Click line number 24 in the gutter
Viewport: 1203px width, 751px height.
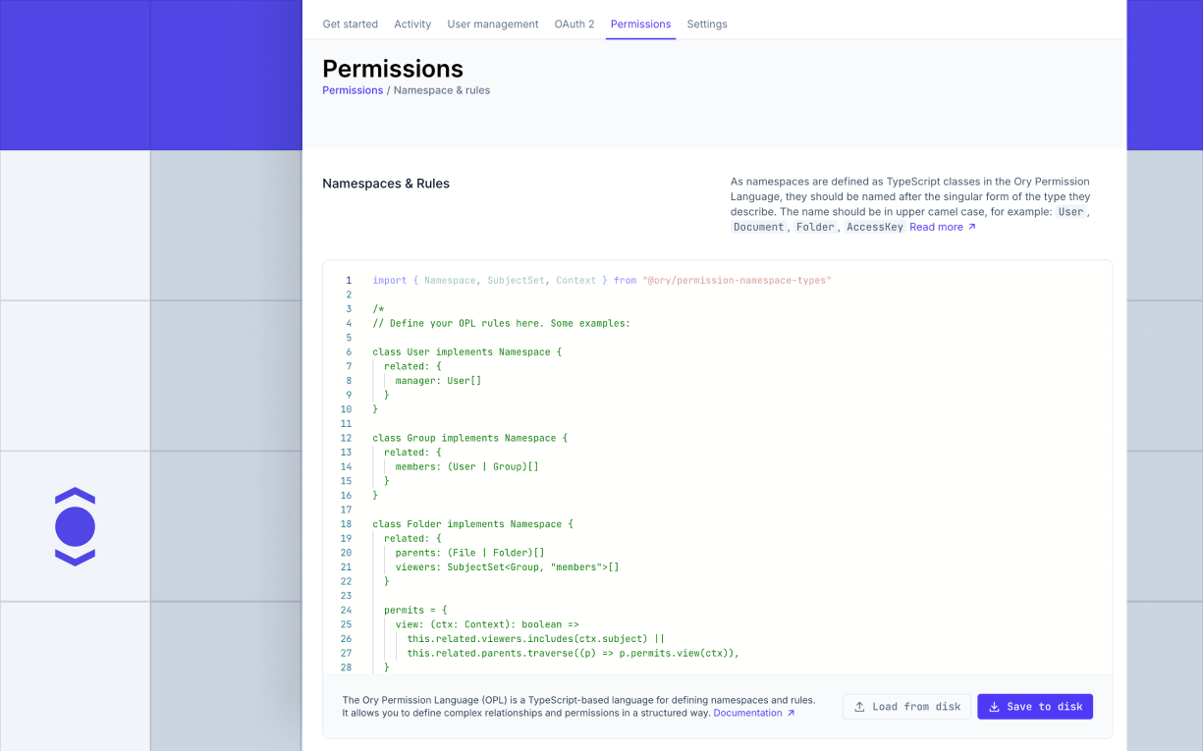346,610
